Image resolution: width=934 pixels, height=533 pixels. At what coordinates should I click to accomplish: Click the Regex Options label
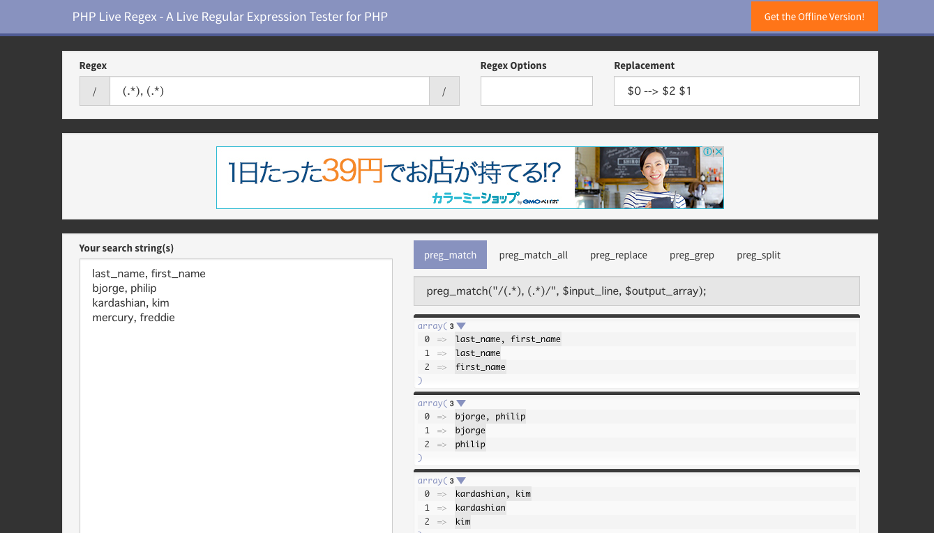pyautogui.click(x=513, y=65)
